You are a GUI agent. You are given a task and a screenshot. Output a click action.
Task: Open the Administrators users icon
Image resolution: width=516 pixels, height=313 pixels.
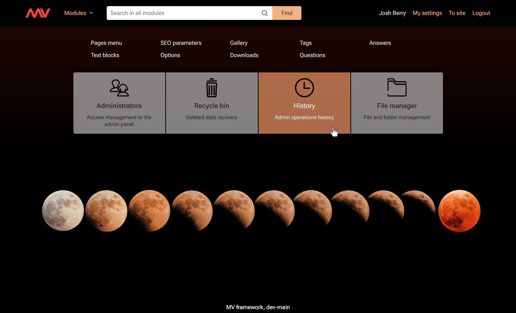point(119,88)
